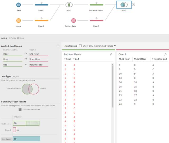Screen dimensions: 169x143
Task: Change the >= operator for Start Hour
Action: pos(26,59)
